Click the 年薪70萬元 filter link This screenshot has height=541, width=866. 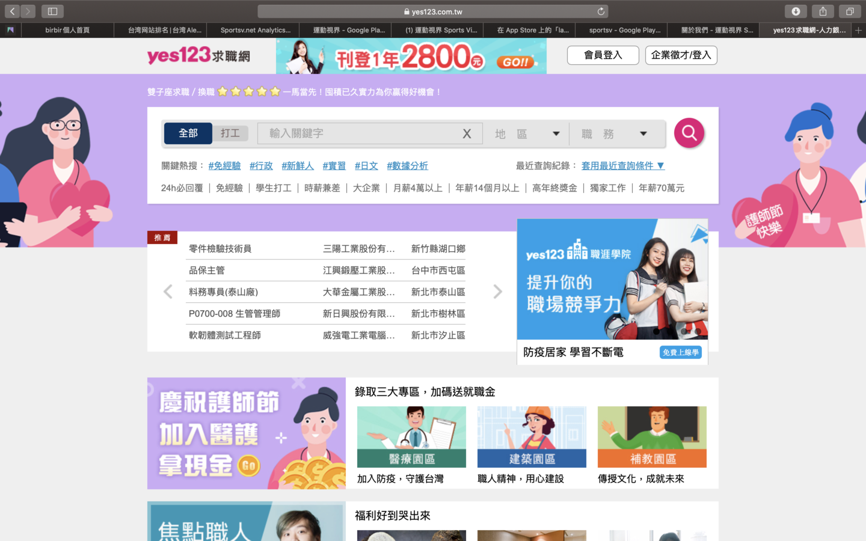click(x=662, y=188)
